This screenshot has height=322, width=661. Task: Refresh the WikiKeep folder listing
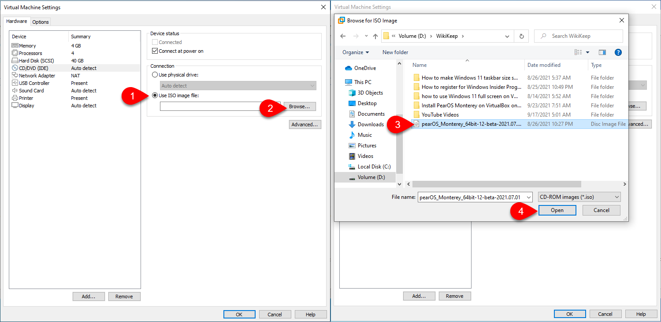click(x=522, y=36)
